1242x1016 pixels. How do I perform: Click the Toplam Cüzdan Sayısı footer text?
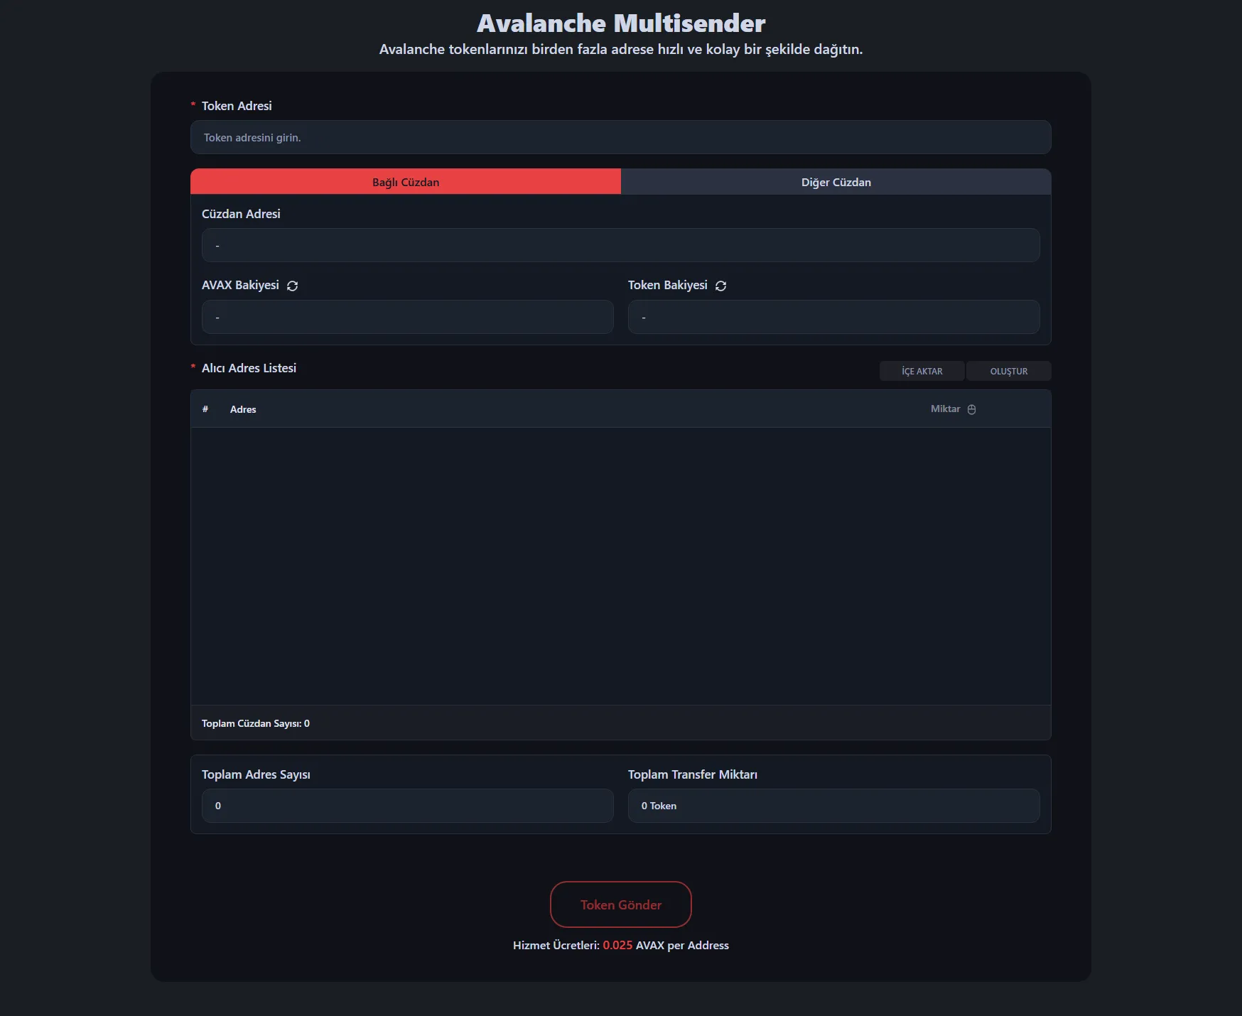tap(256, 723)
